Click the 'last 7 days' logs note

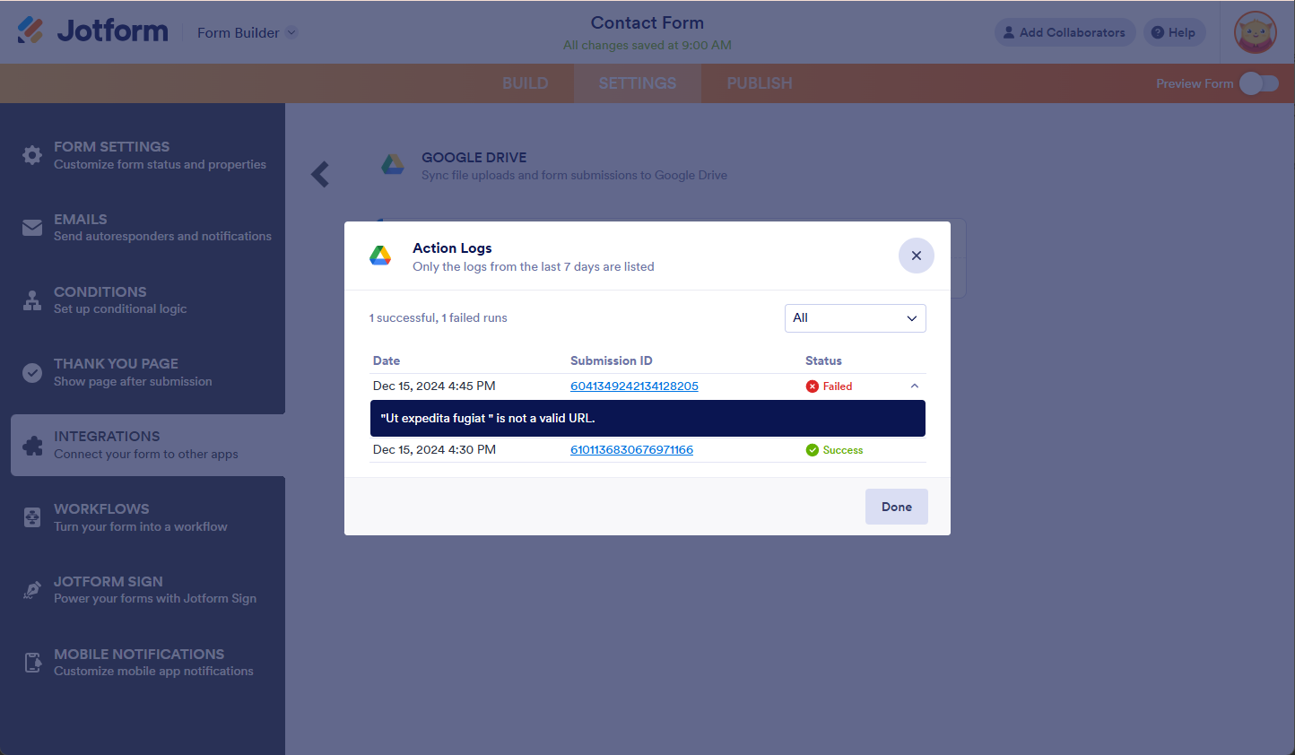(534, 267)
